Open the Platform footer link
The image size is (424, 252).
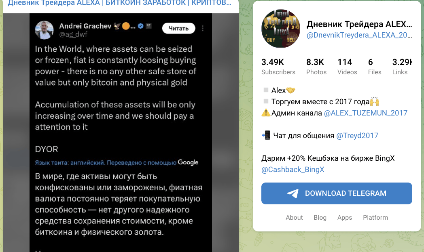375,217
